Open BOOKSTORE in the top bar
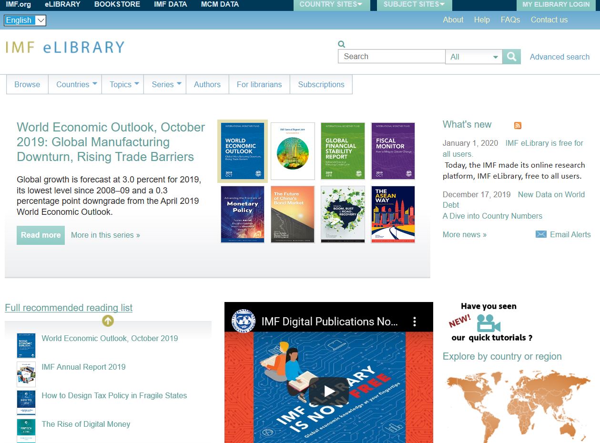 pos(117,4)
